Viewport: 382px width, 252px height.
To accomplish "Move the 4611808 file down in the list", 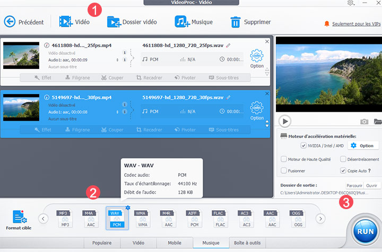I will tap(267, 74).
